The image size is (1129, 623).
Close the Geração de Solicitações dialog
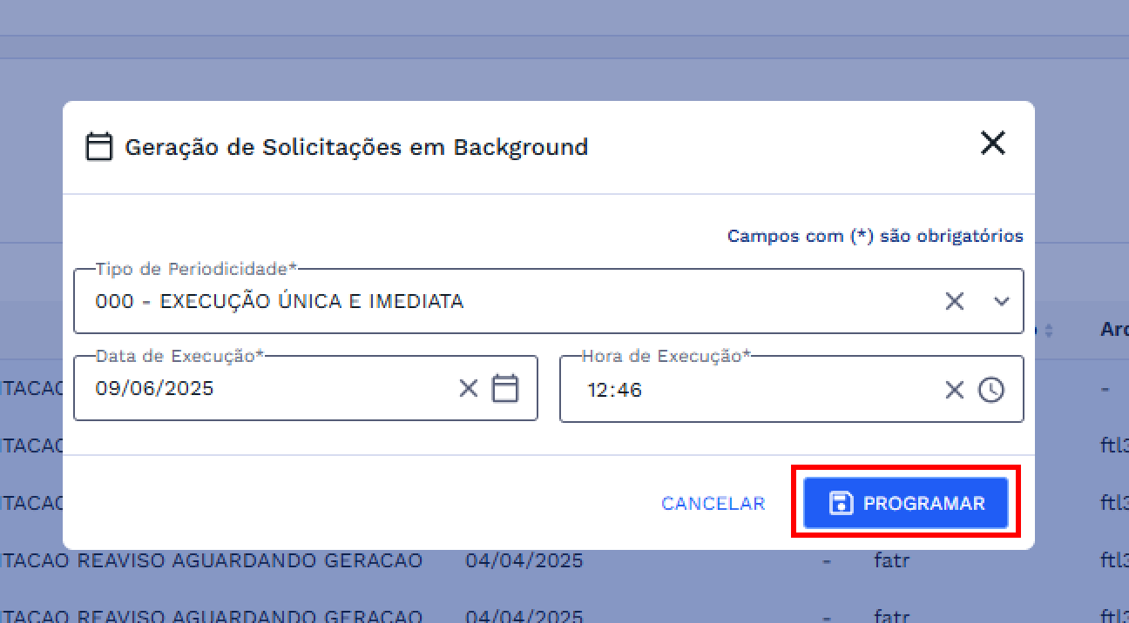(992, 143)
